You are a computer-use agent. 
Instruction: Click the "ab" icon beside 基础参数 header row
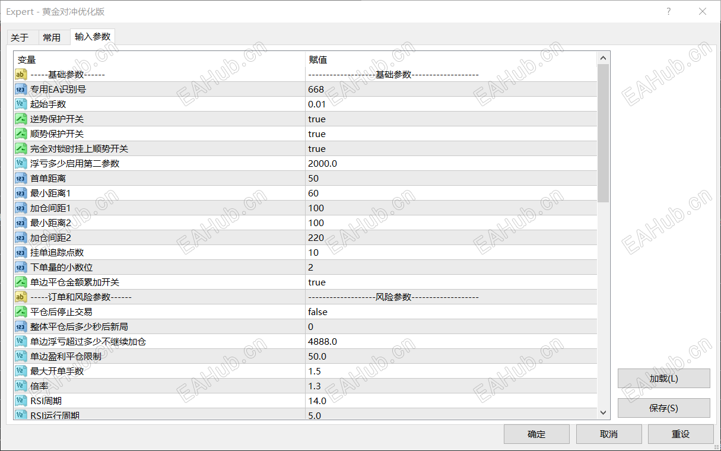21,74
